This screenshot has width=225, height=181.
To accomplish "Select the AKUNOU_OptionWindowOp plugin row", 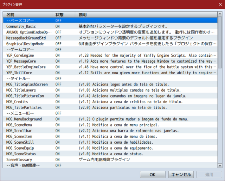I will tap(110, 32).
